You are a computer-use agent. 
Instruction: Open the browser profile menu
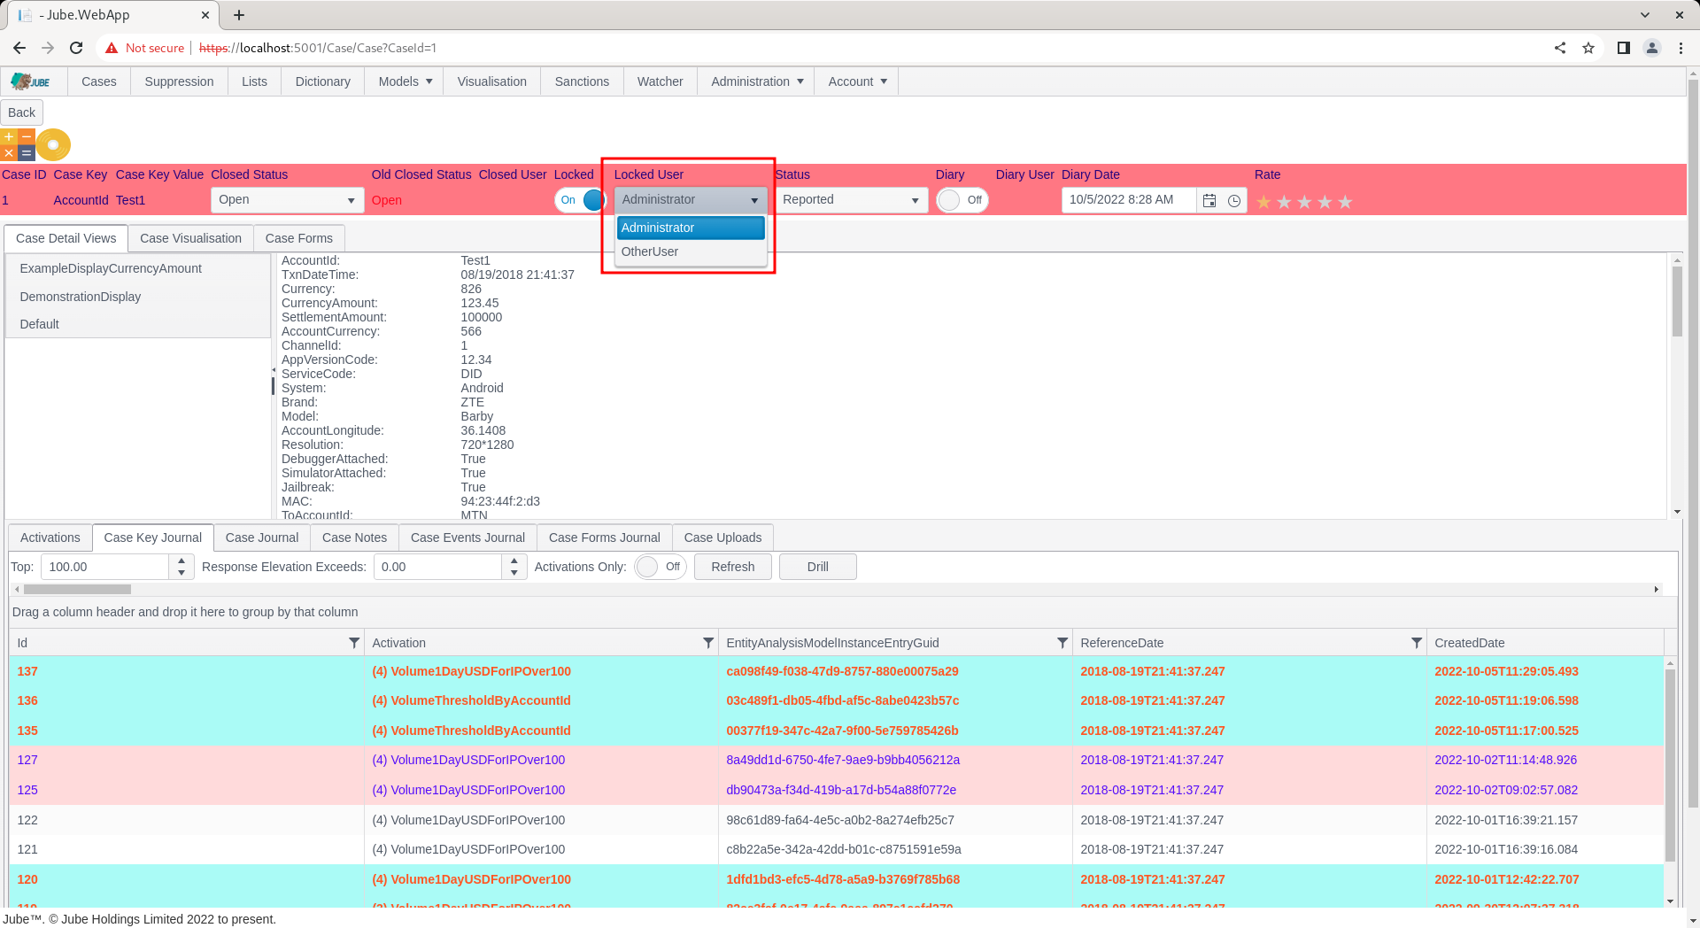click(1652, 48)
